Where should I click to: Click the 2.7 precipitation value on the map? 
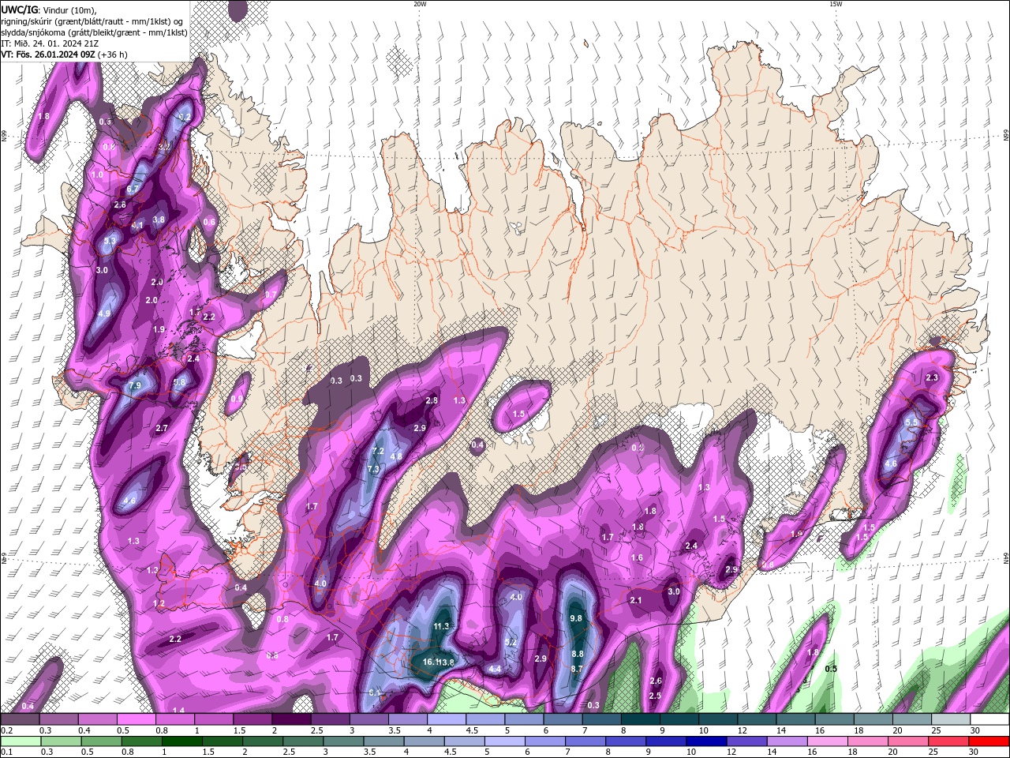pyautogui.click(x=162, y=428)
